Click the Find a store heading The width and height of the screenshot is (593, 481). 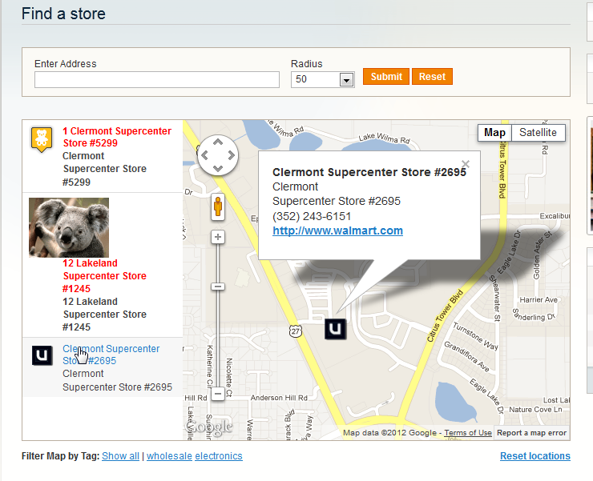point(63,14)
